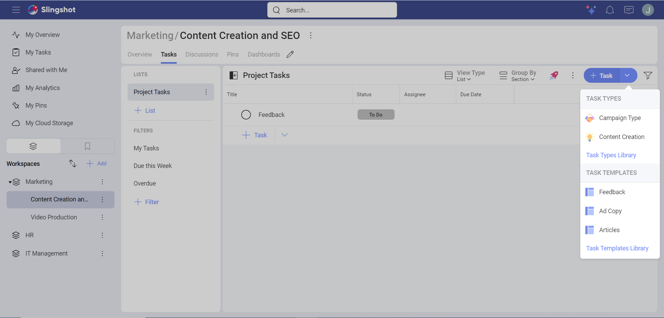Collapse the Marketing workspace tree
Image resolution: width=664 pixels, height=318 pixels.
[x=10, y=182]
